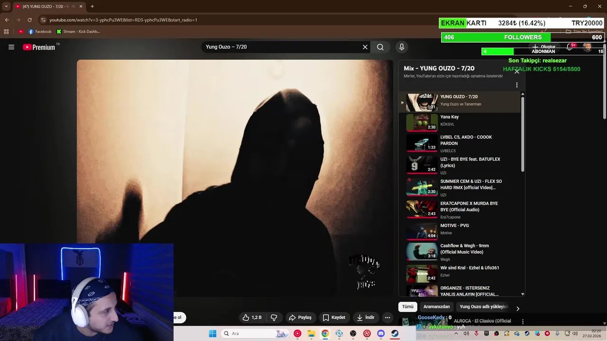View site information icon in address bar

(x=43, y=20)
